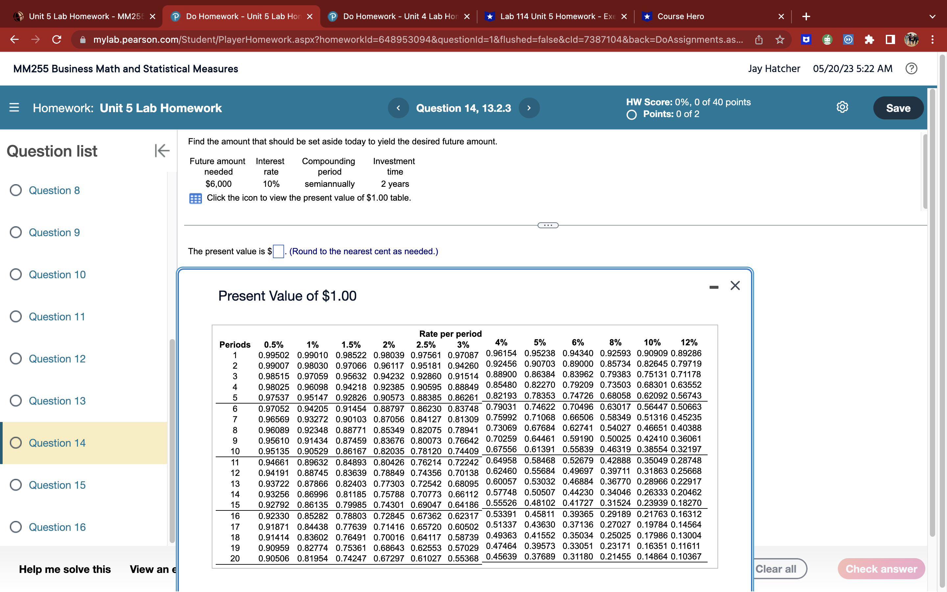Go to next question arrow
The width and height of the screenshot is (947, 592).
click(529, 108)
